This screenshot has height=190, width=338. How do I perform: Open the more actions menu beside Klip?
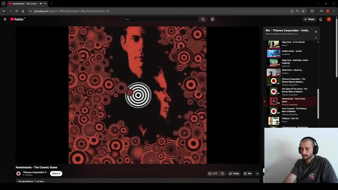pyautogui.click(x=257, y=174)
